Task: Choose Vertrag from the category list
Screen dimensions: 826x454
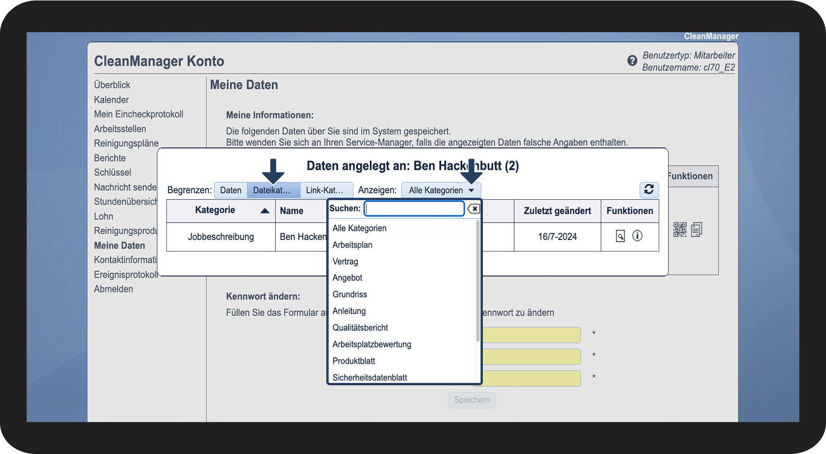Action: pyautogui.click(x=345, y=261)
